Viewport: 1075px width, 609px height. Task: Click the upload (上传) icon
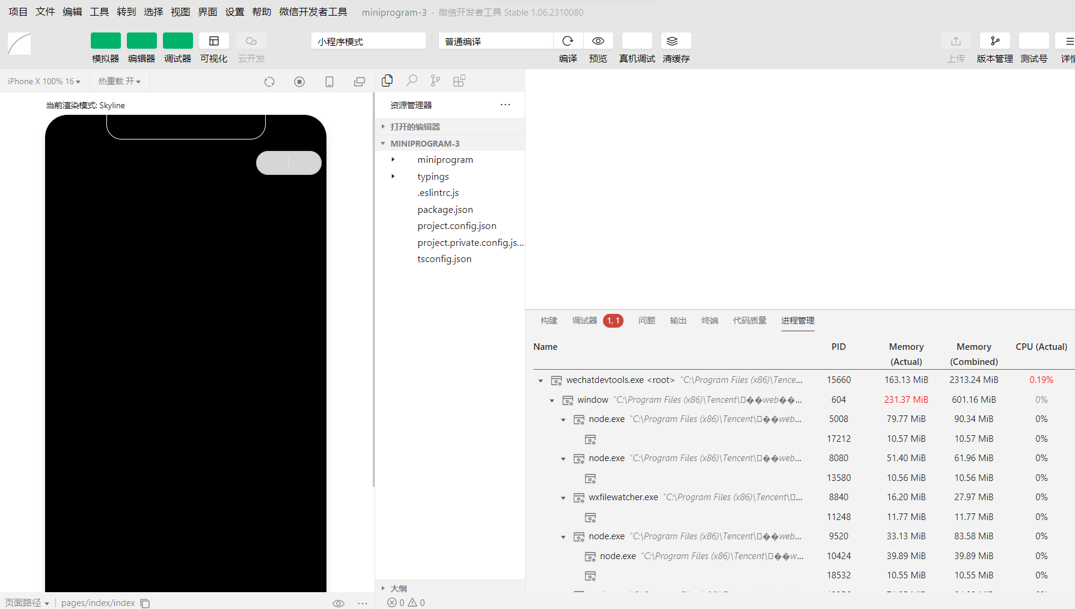955,41
